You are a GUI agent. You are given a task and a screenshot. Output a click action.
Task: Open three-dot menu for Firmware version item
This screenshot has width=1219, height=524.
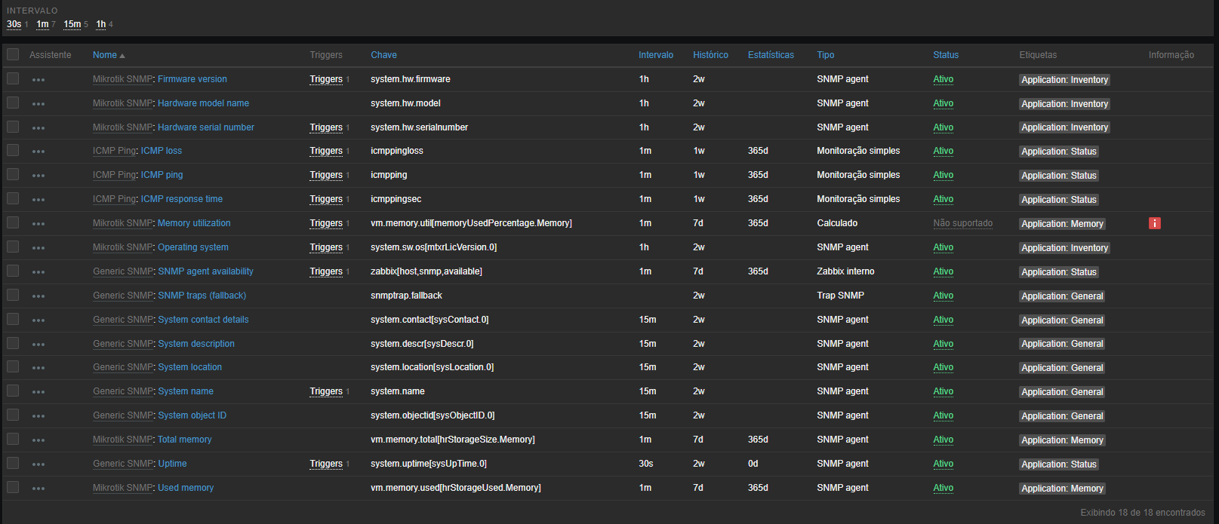[x=38, y=80]
